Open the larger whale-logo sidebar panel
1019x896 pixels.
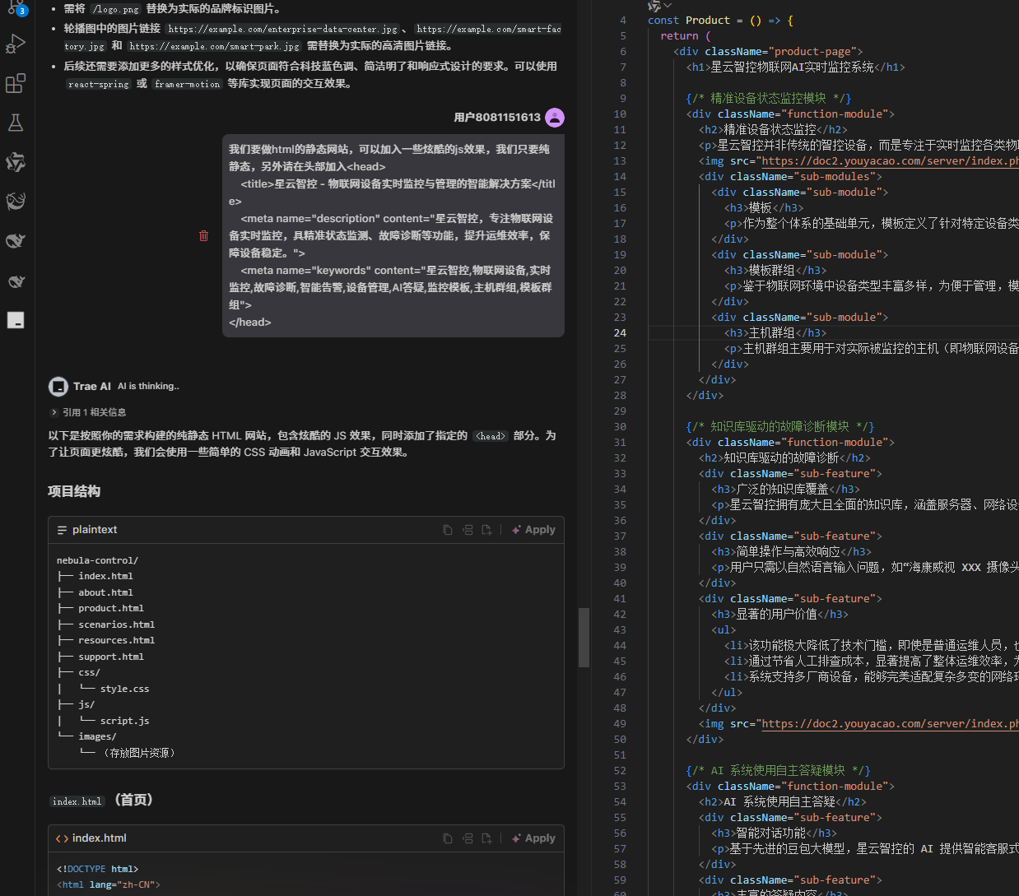16,241
